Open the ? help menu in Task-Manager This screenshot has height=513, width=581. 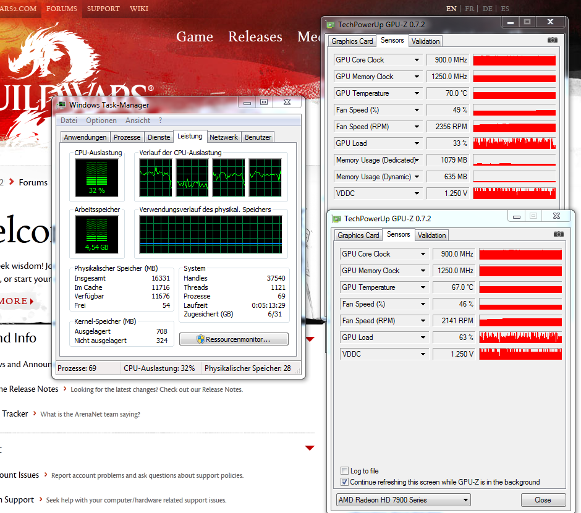click(161, 121)
